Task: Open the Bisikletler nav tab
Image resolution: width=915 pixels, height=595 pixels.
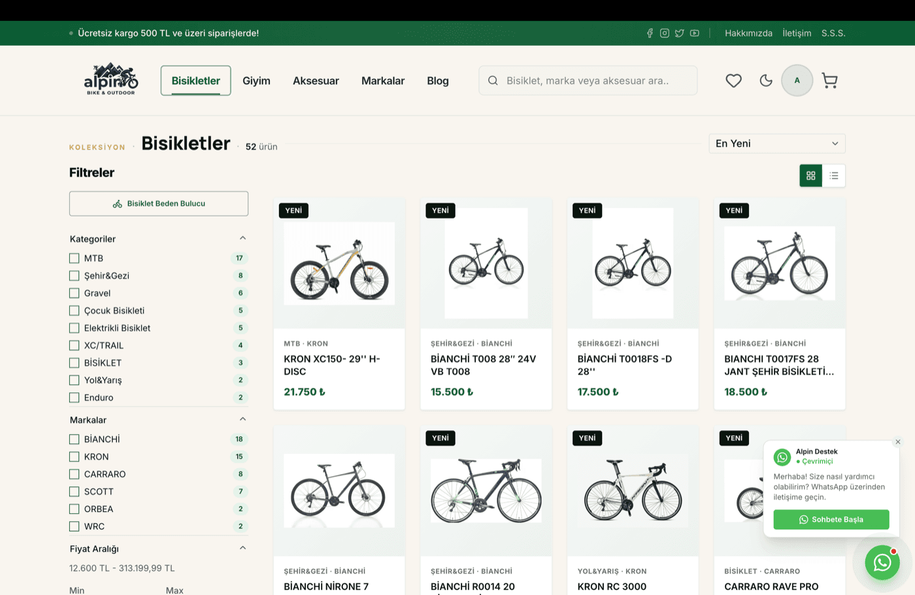Action: coord(196,80)
